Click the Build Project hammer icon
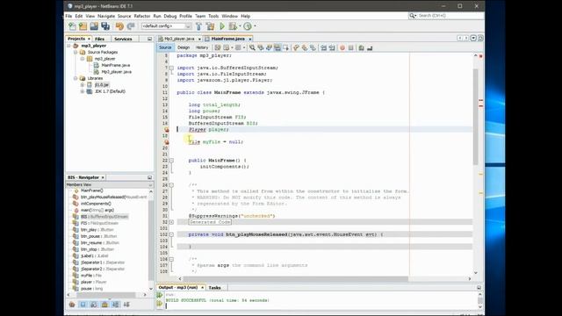562x316 pixels. pyautogui.click(x=199, y=26)
